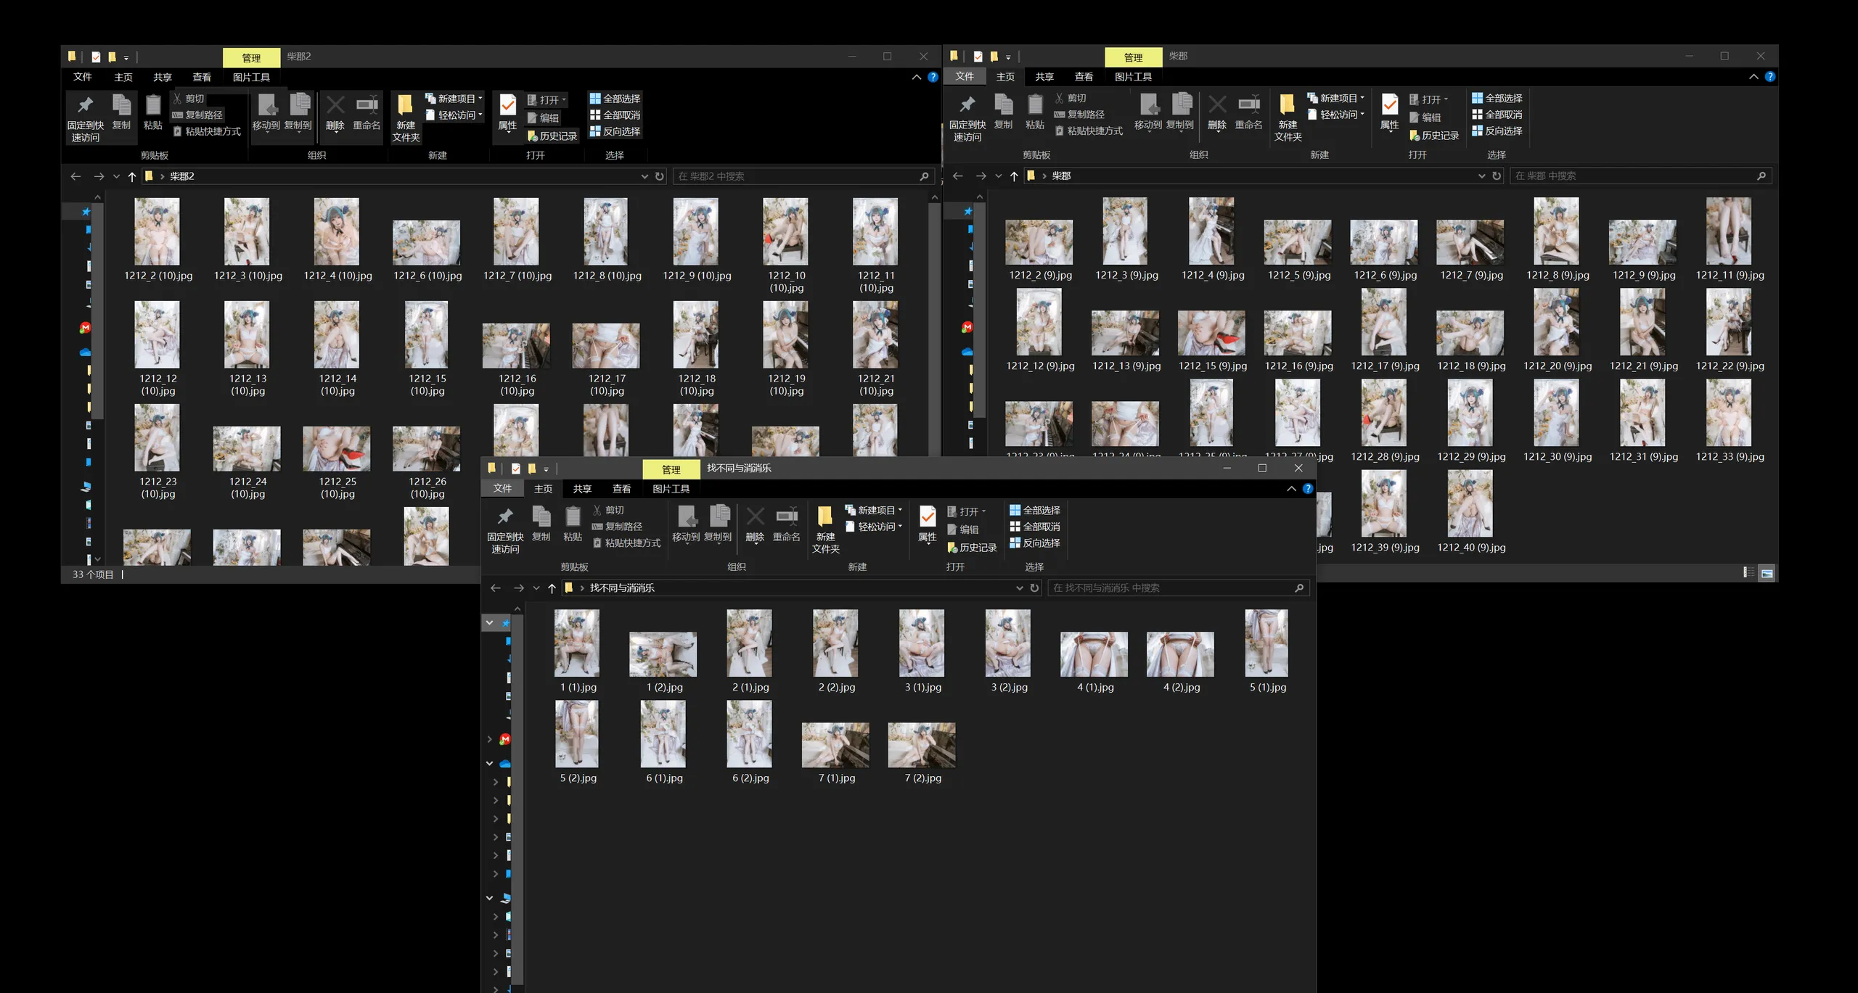This screenshot has height=993, width=1858.
Task: Expand address history dropdown in 柴郡2 address bar
Action: click(644, 176)
